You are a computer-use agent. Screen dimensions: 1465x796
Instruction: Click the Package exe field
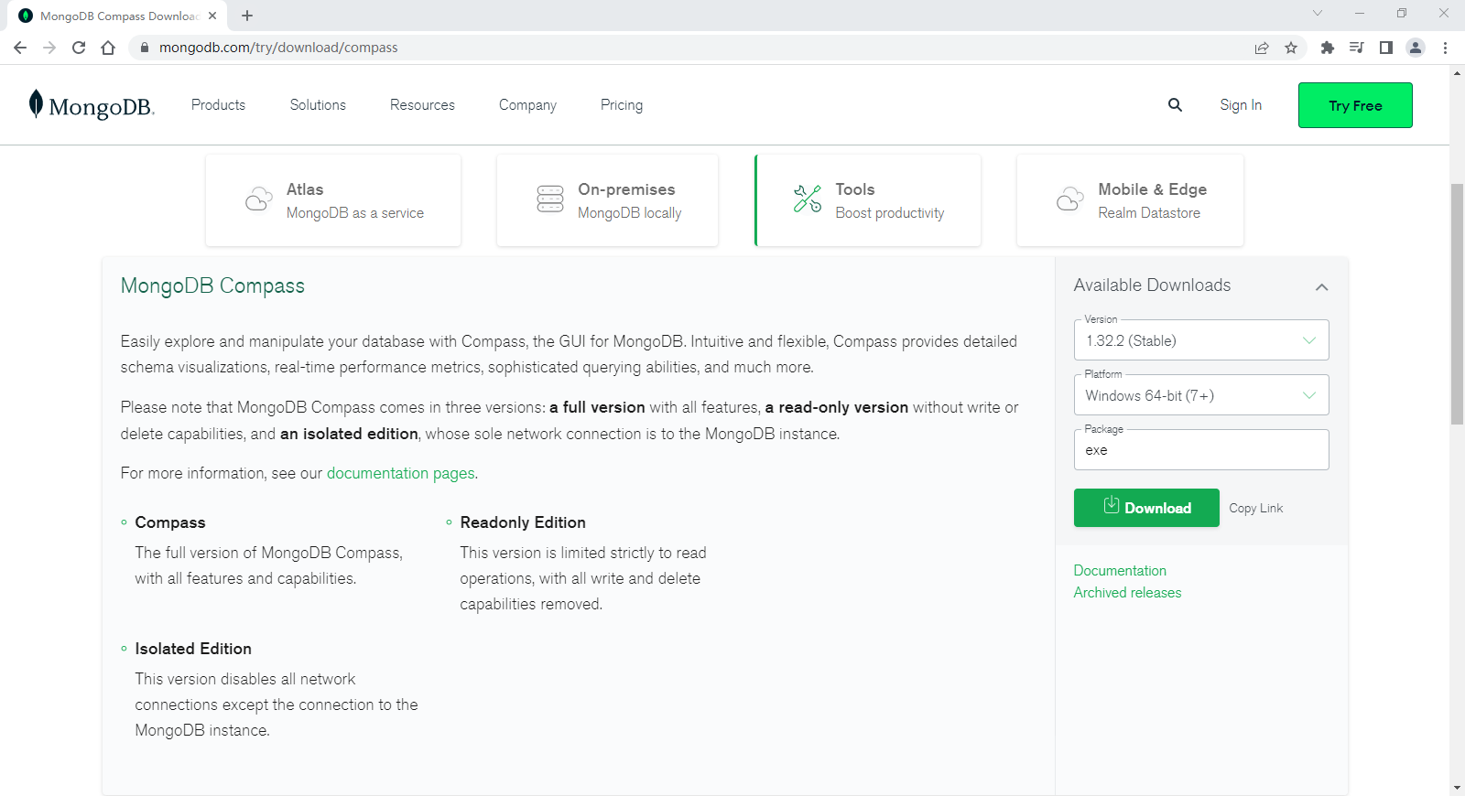tap(1201, 450)
